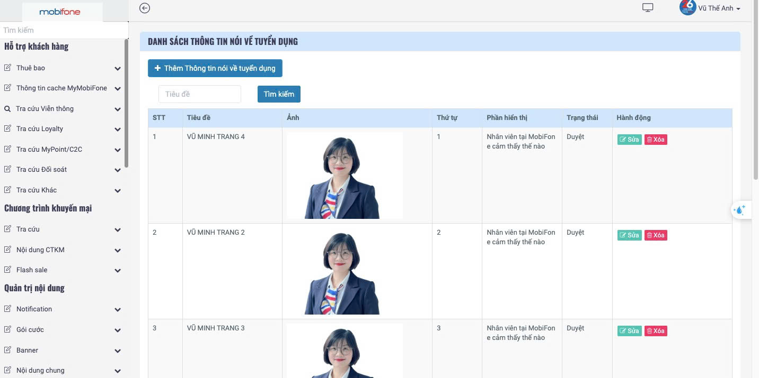Image resolution: width=759 pixels, height=378 pixels.
Task: Click the photo thumbnail of VŨ MINH TRANG 2
Action: pos(345,271)
